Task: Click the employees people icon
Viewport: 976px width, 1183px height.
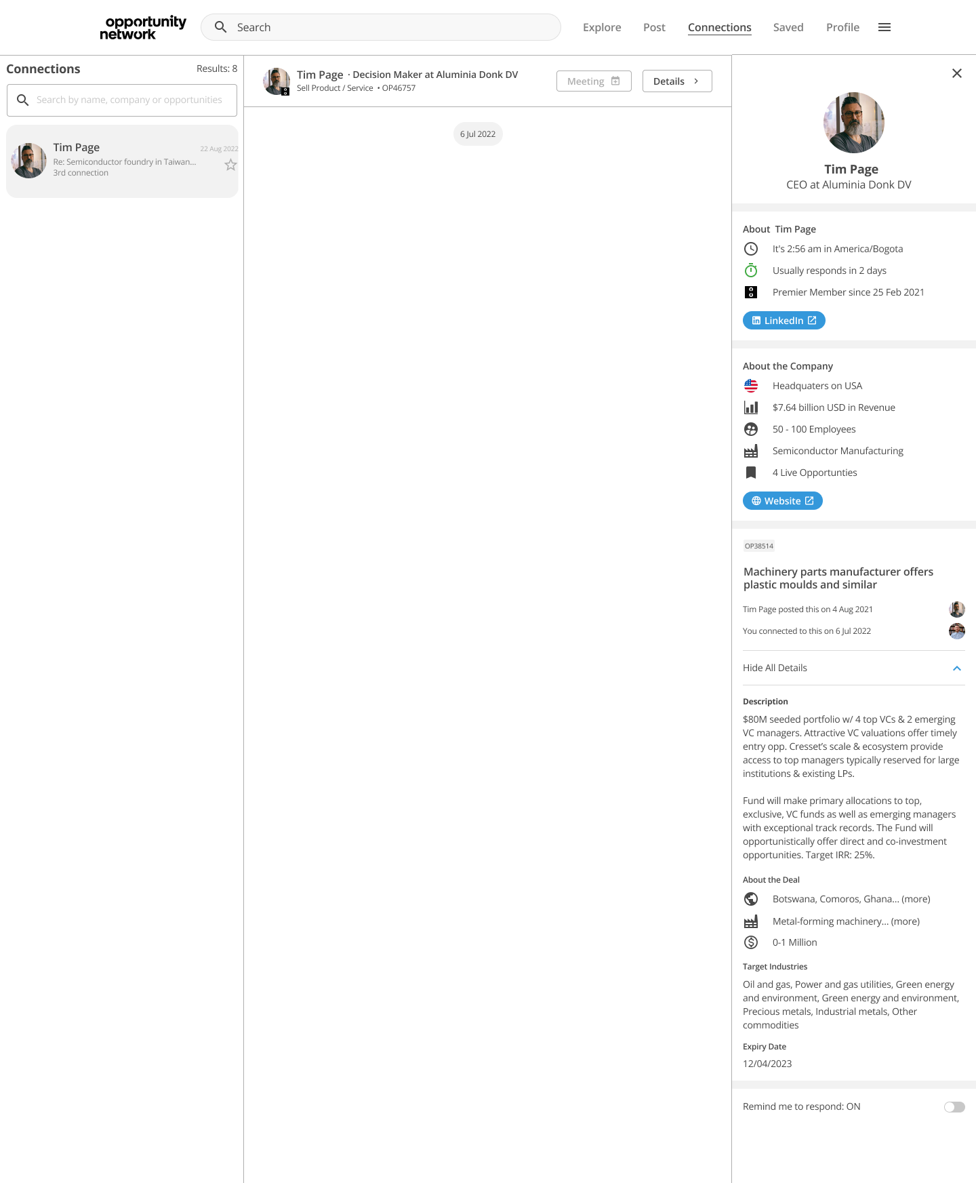Action: 751,429
